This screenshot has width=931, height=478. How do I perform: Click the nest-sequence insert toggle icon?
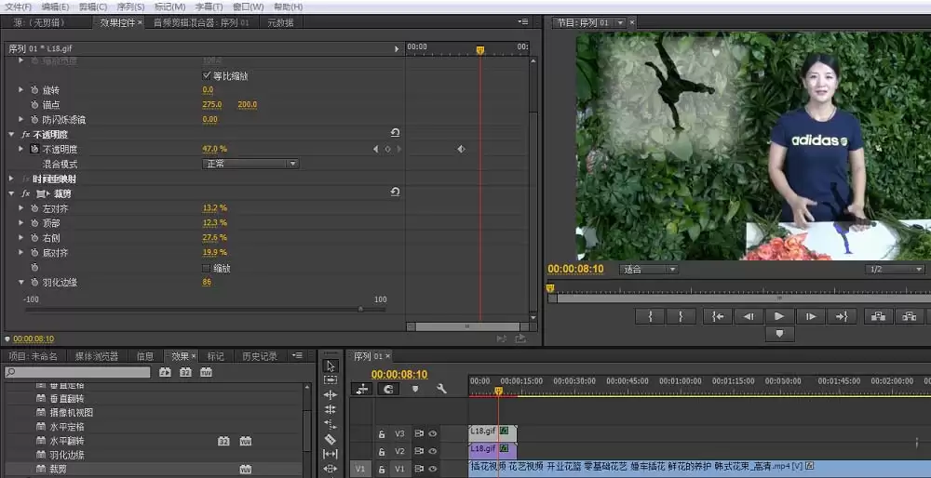tap(361, 389)
